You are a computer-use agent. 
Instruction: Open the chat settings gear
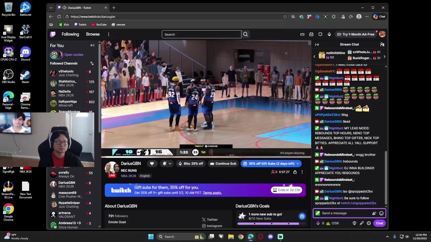[369, 223]
